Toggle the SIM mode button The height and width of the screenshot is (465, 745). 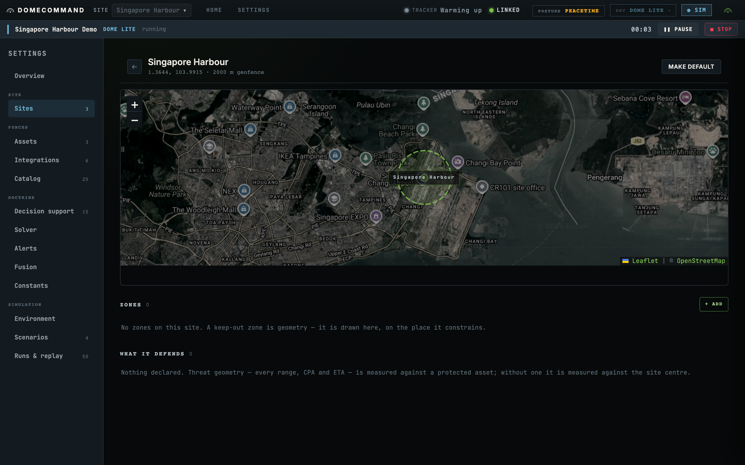696,10
